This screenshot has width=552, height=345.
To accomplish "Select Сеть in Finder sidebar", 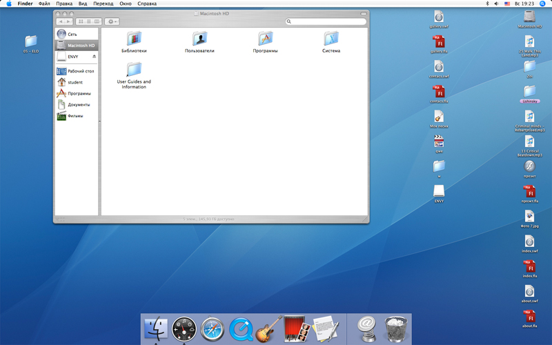I will pyautogui.click(x=77, y=34).
